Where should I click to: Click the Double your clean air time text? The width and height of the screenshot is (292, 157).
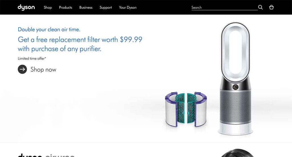[49, 29]
